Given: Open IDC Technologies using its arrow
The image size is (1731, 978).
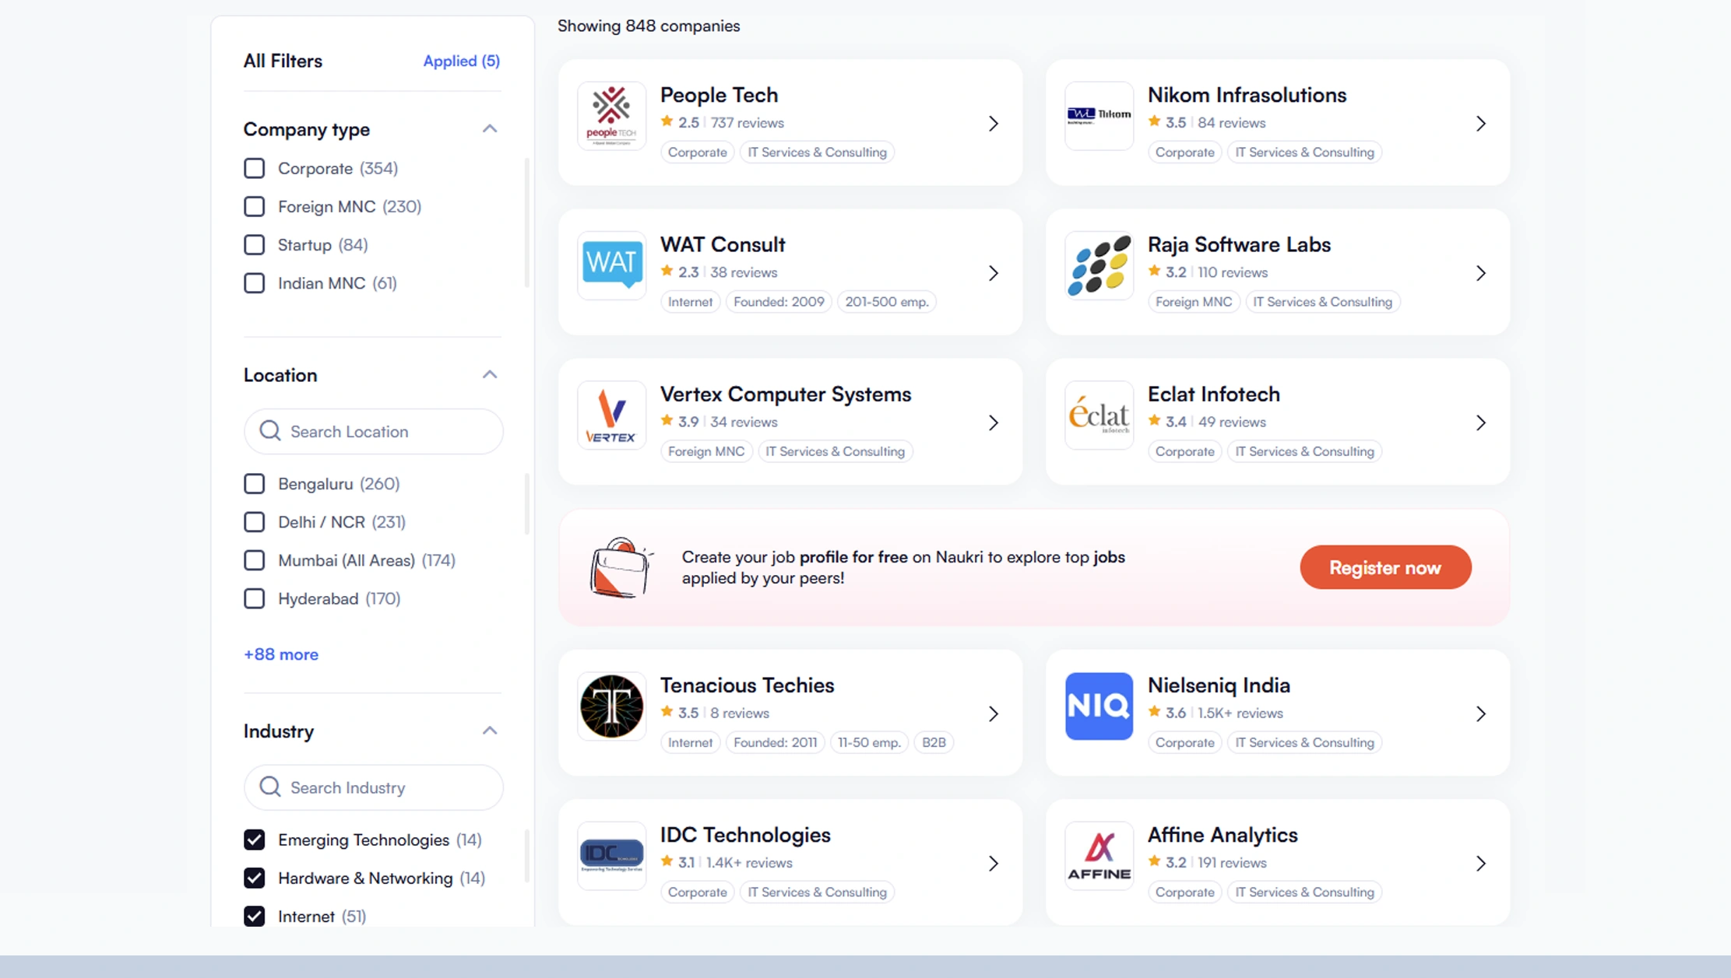Looking at the screenshot, I should point(993,863).
